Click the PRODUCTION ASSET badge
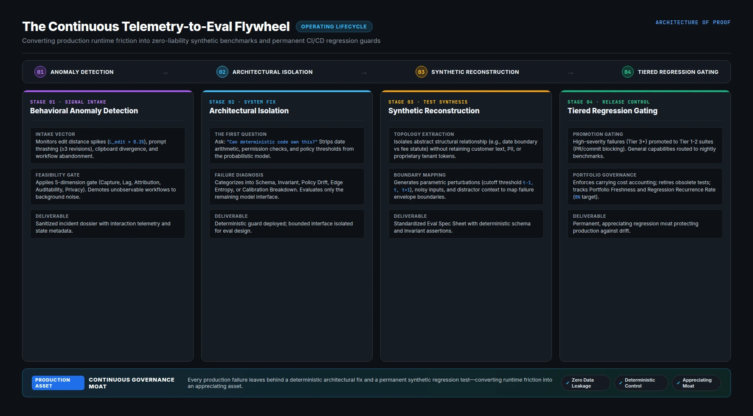Screen dimensions: 753x416 tap(58, 383)
